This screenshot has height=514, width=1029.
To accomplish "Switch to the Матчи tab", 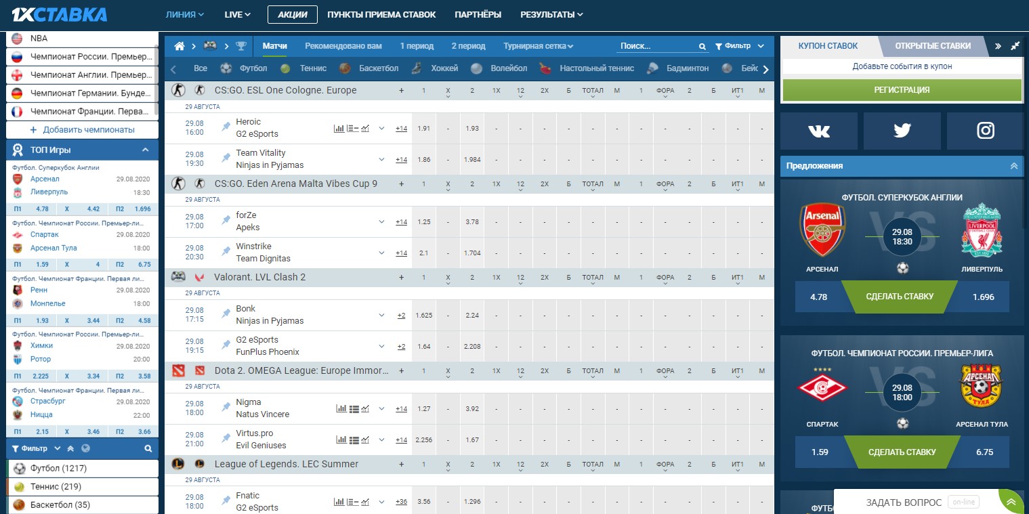I will [275, 46].
